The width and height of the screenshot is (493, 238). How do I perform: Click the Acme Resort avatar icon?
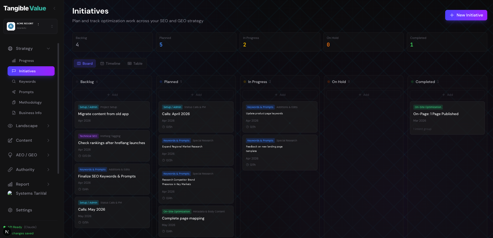(11, 26)
